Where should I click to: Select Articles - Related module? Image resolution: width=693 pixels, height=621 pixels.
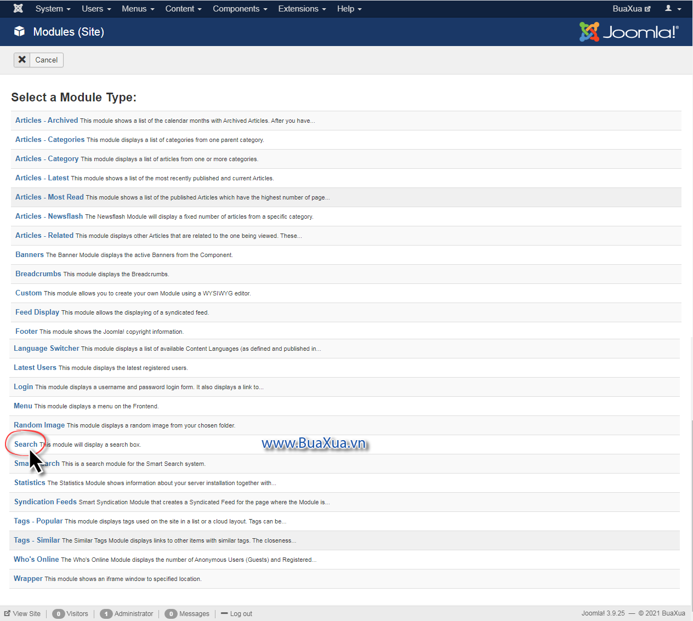[x=44, y=235]
